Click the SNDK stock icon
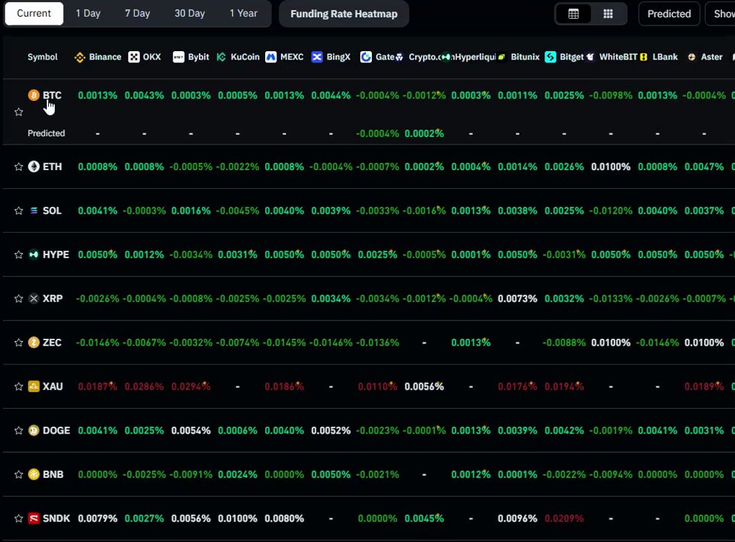Viewport: 735px width, 542px height. pyautogui.click(x=34, y=519)
